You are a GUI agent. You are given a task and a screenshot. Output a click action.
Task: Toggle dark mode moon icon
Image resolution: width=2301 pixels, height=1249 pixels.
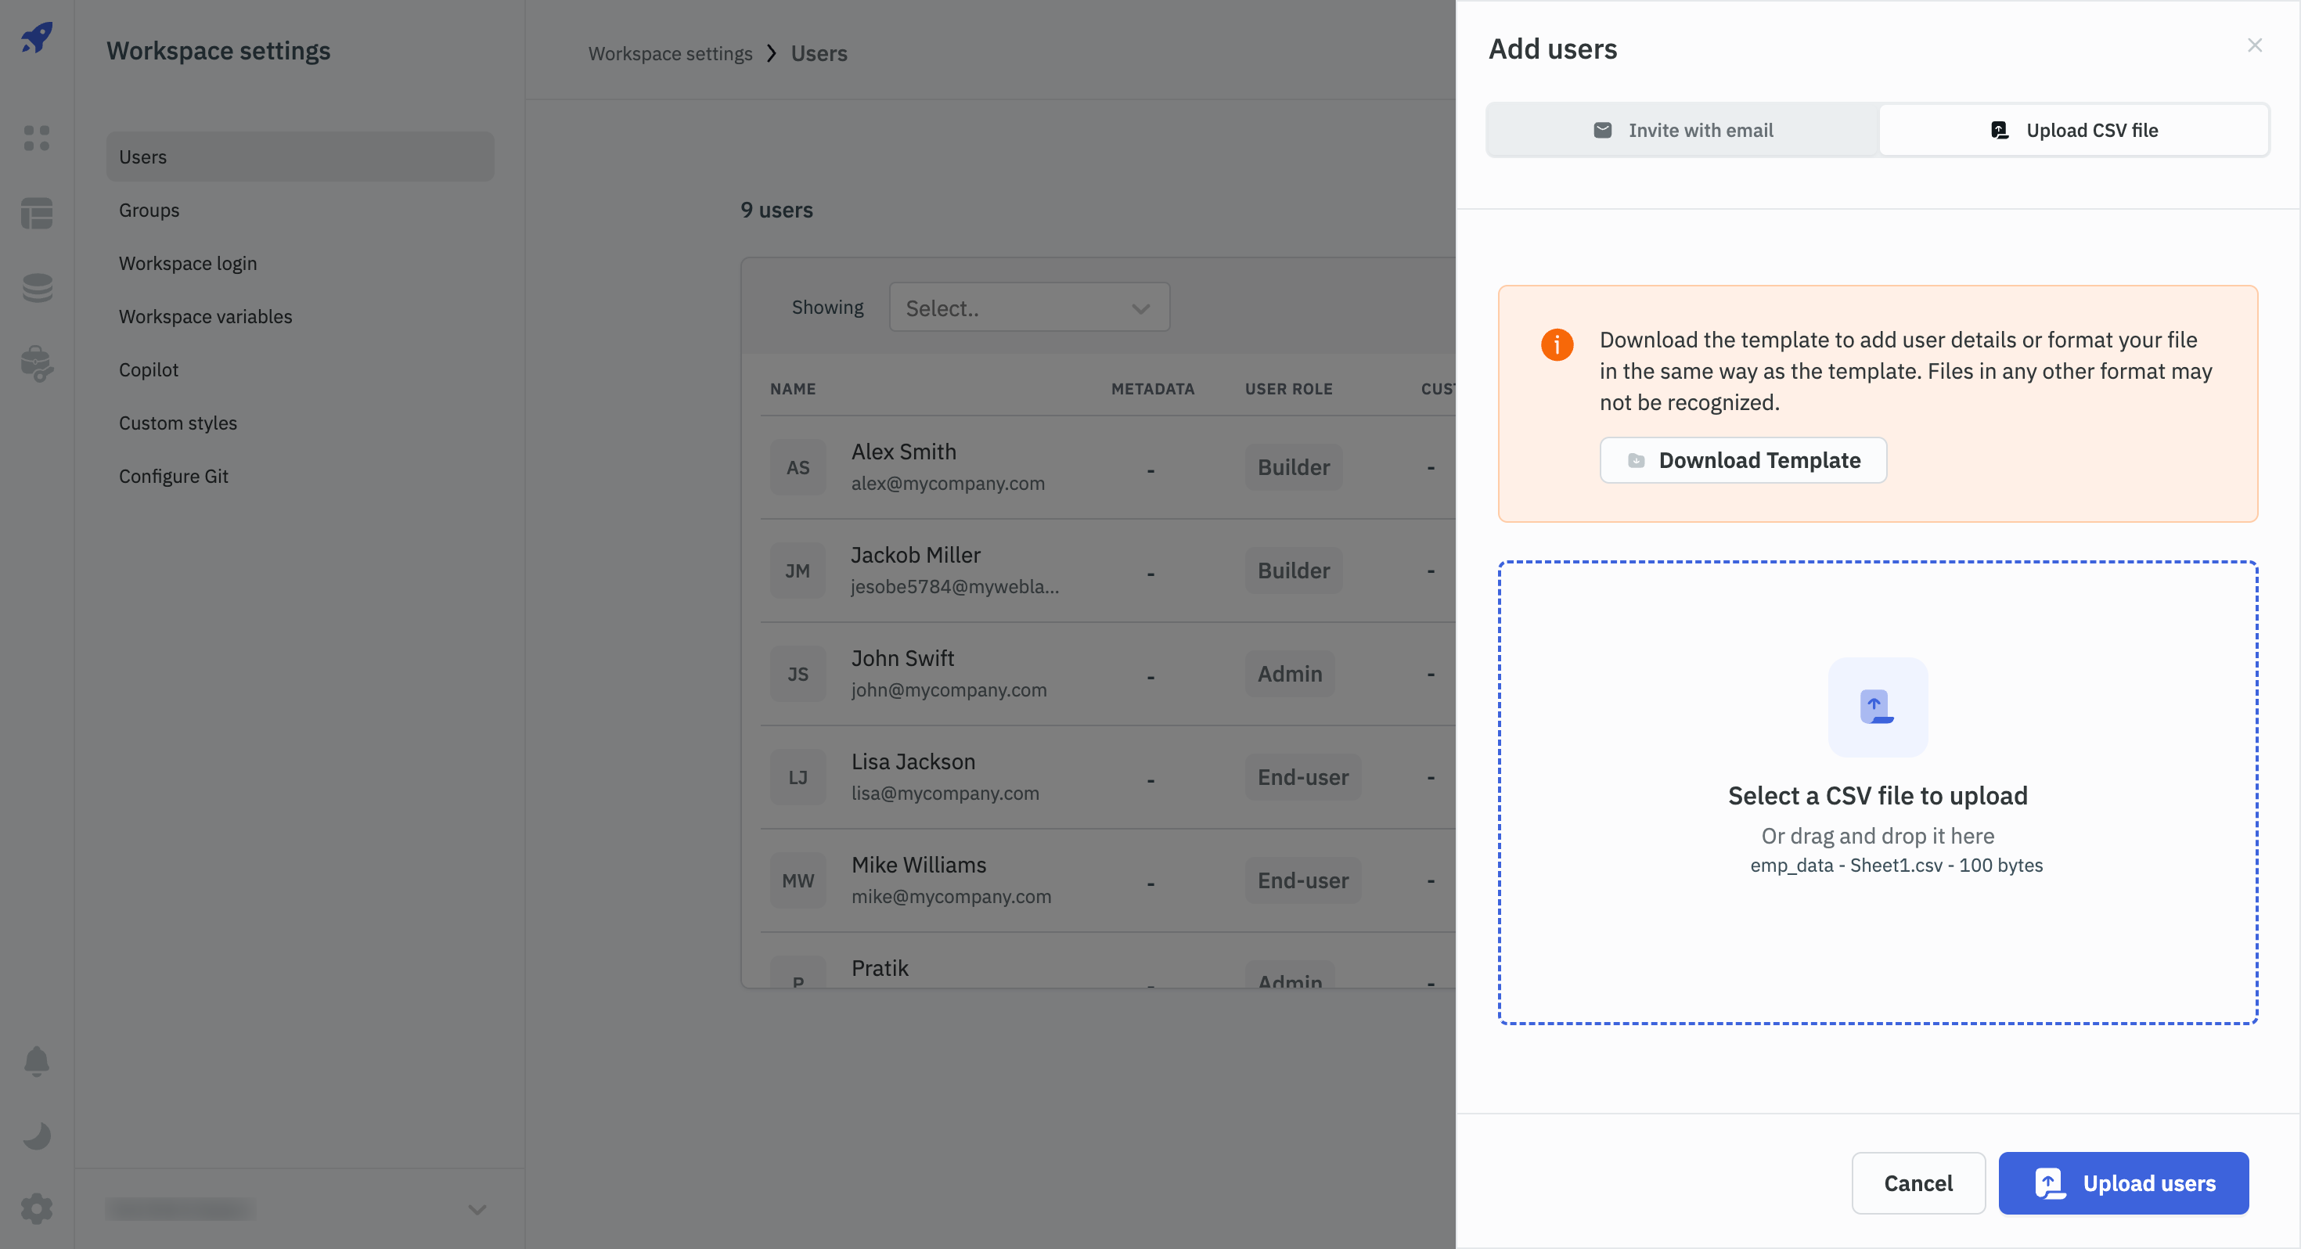point(37,1135)
